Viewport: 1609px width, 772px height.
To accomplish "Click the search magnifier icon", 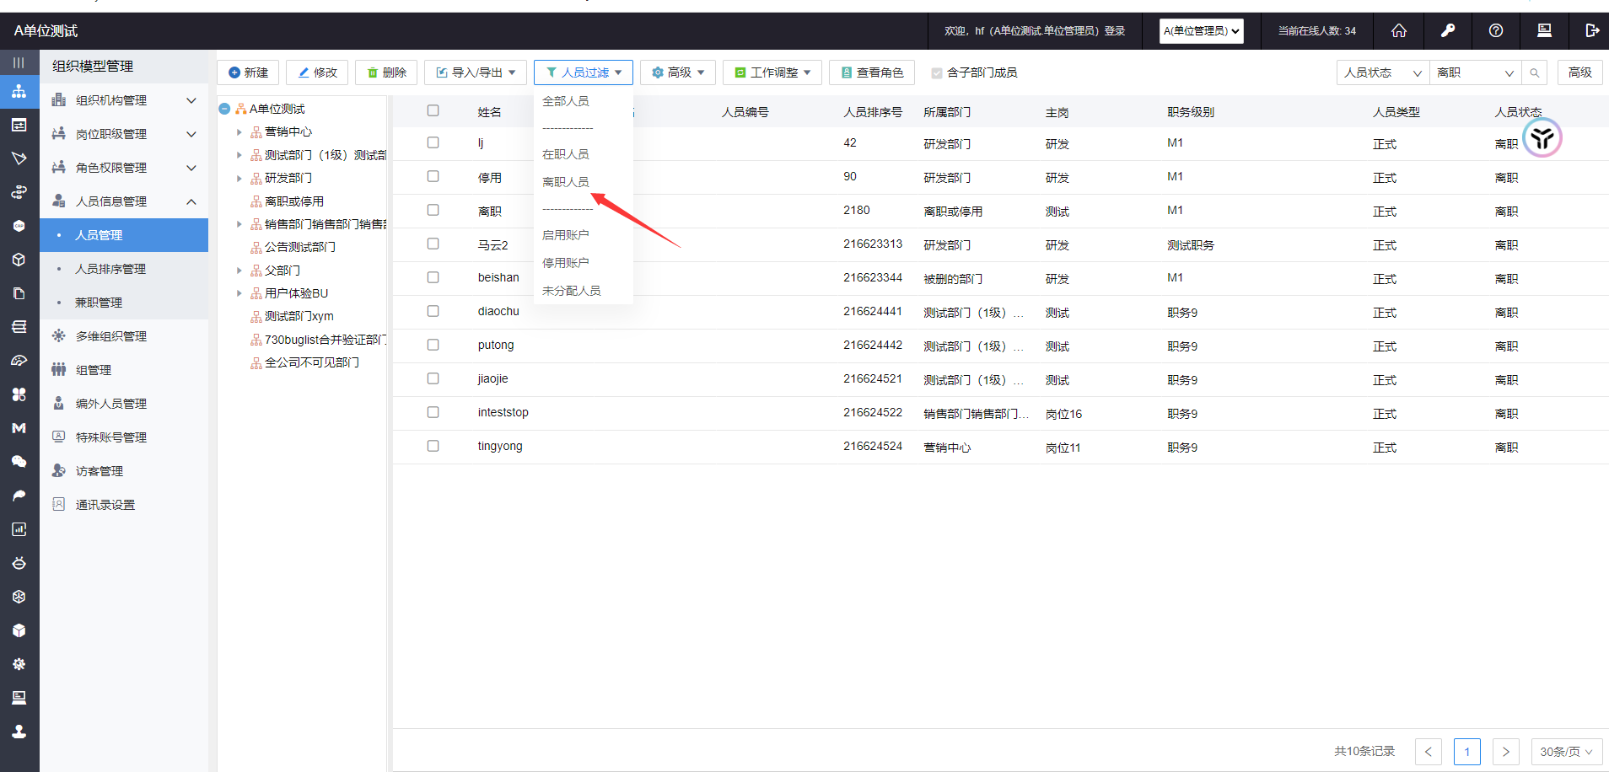I will (1535, 73).
